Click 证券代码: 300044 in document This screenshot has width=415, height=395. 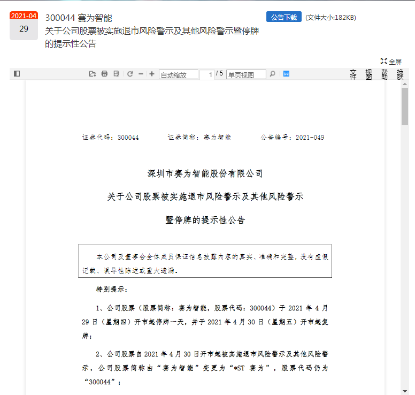coord(110,137)
